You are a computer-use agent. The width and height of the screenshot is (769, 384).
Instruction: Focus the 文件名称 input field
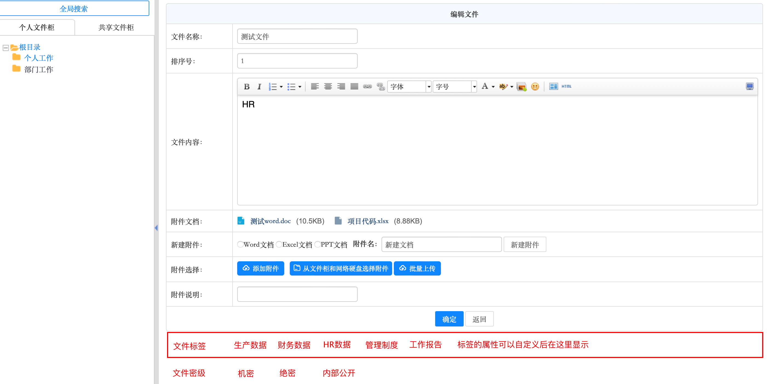click(x=297, y=36)
